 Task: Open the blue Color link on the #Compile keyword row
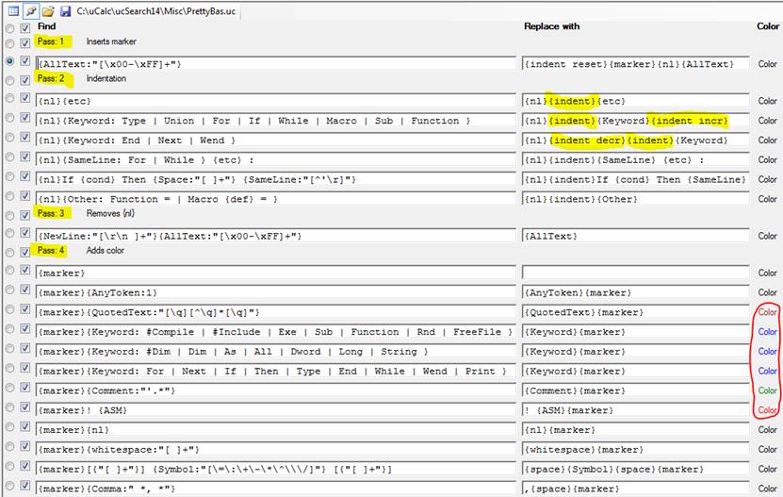(x=767, y=332)
